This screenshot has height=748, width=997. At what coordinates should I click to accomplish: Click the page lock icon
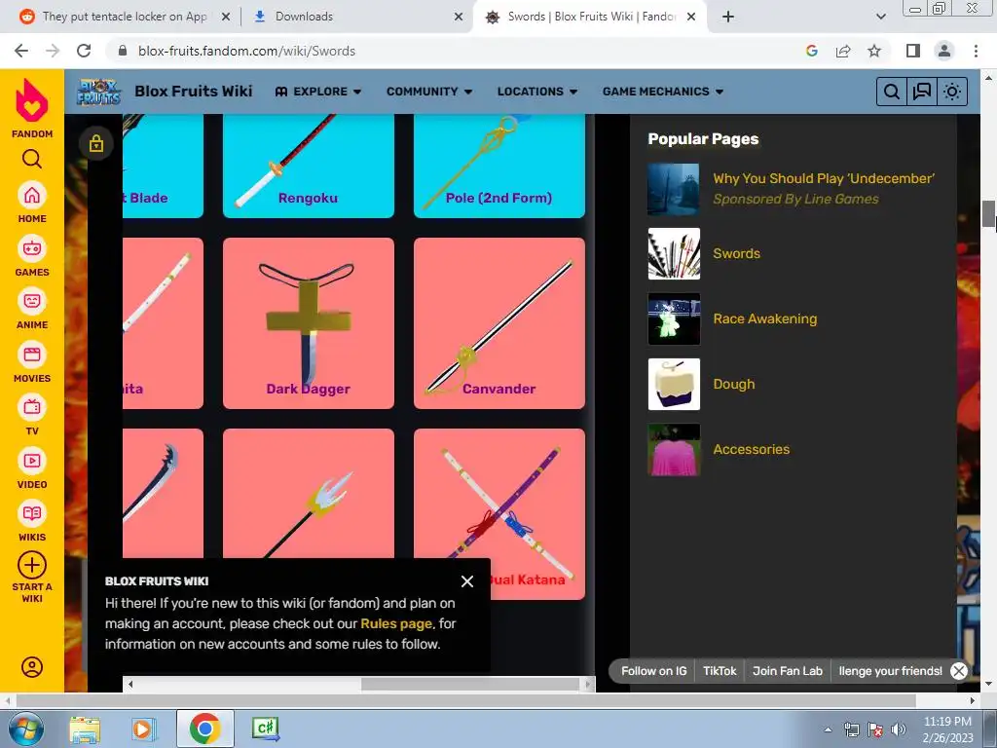tap(96, 143)
